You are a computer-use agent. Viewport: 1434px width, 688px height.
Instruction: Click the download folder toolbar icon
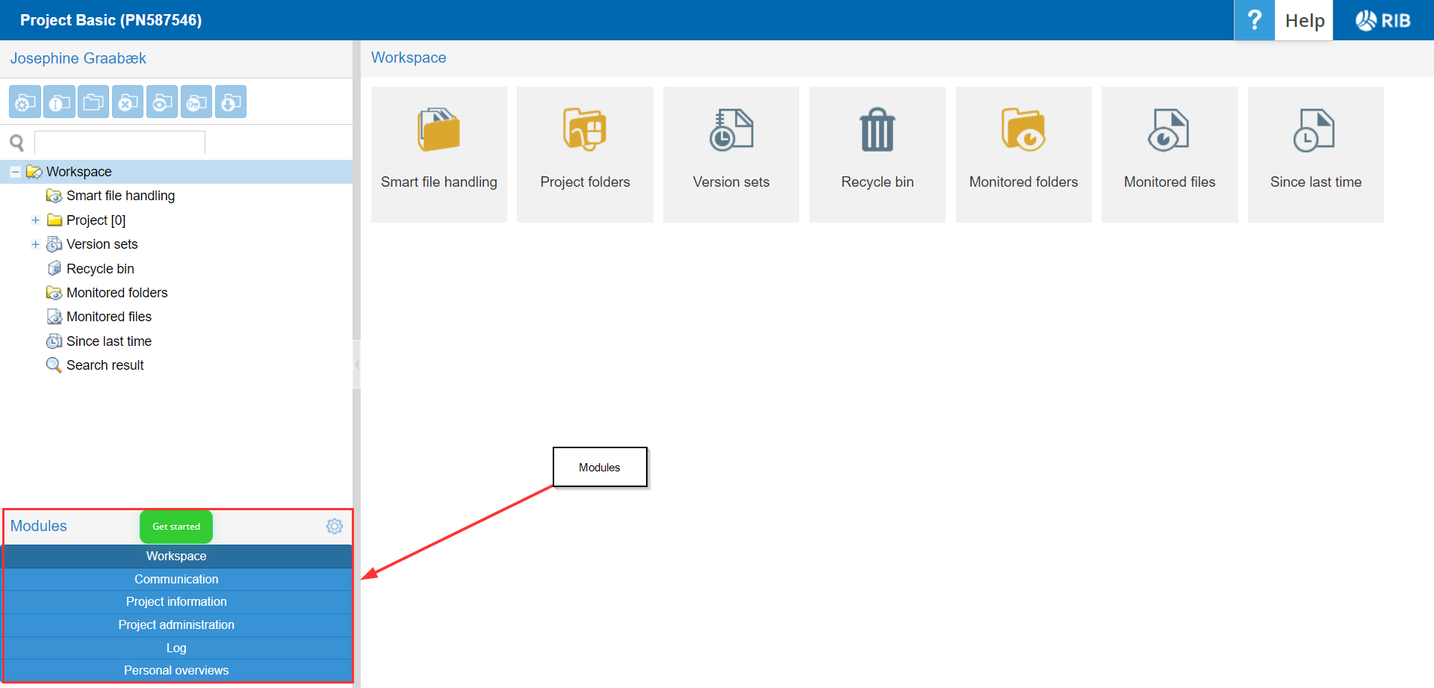tap(231, 102)
